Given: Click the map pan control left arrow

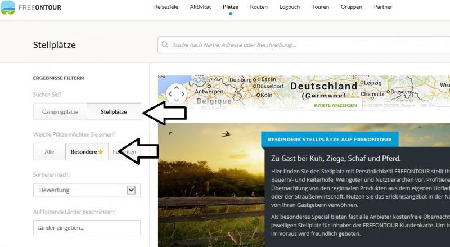Looking at the screenshot, I should pyautogui.click(x=170, y=94).
